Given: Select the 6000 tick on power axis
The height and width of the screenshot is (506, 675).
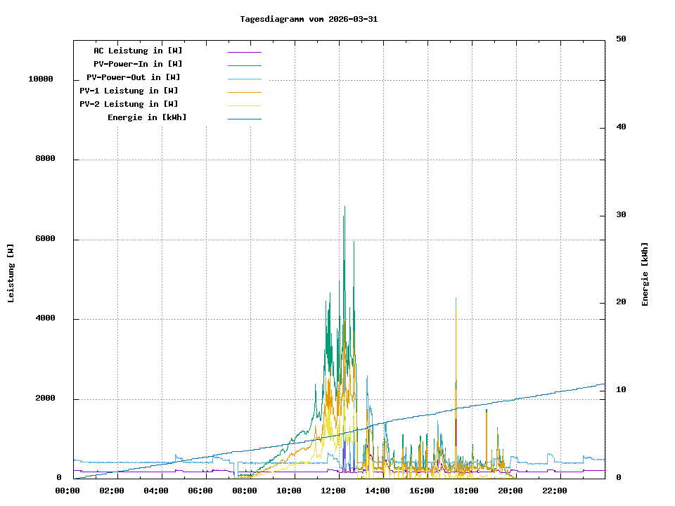Looking at the screenshot, I should (46, 240).
